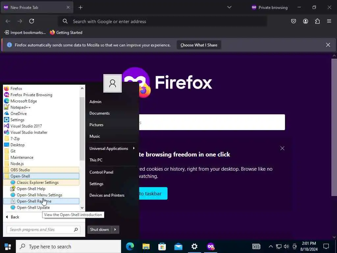Screen dimensions: 337x253
Task: Expand the 7-Zip folder
Action: pos(41,139)
